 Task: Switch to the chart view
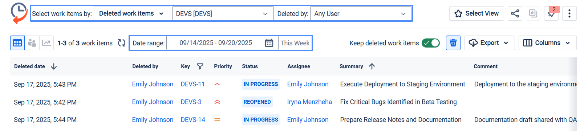[x=46, y=43]
